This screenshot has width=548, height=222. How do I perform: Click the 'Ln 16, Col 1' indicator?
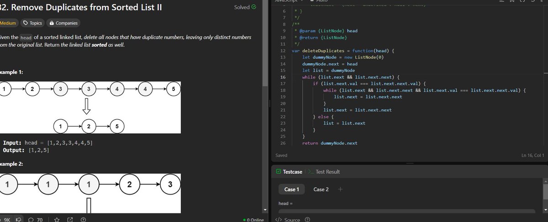532,155
